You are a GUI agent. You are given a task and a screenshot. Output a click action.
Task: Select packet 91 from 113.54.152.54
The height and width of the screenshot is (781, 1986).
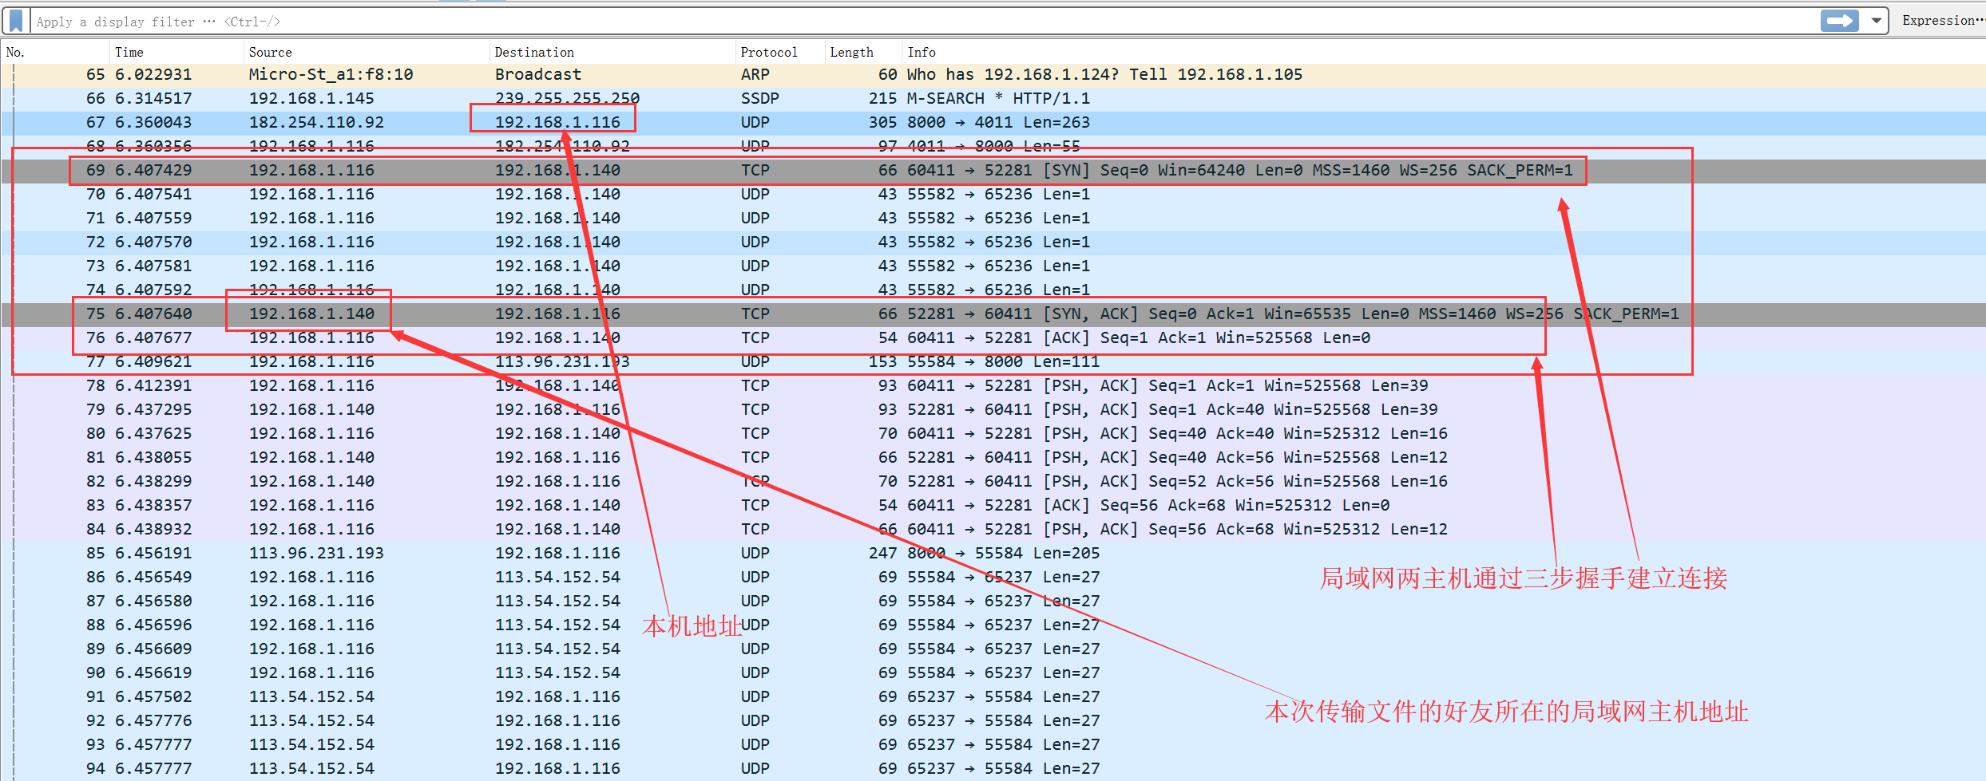click(x=993, y=696)
